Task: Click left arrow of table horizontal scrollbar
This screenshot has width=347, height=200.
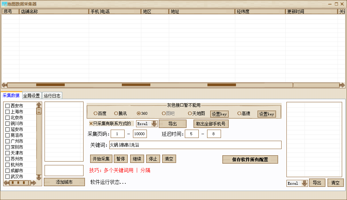Action: [x=4, y=85]
